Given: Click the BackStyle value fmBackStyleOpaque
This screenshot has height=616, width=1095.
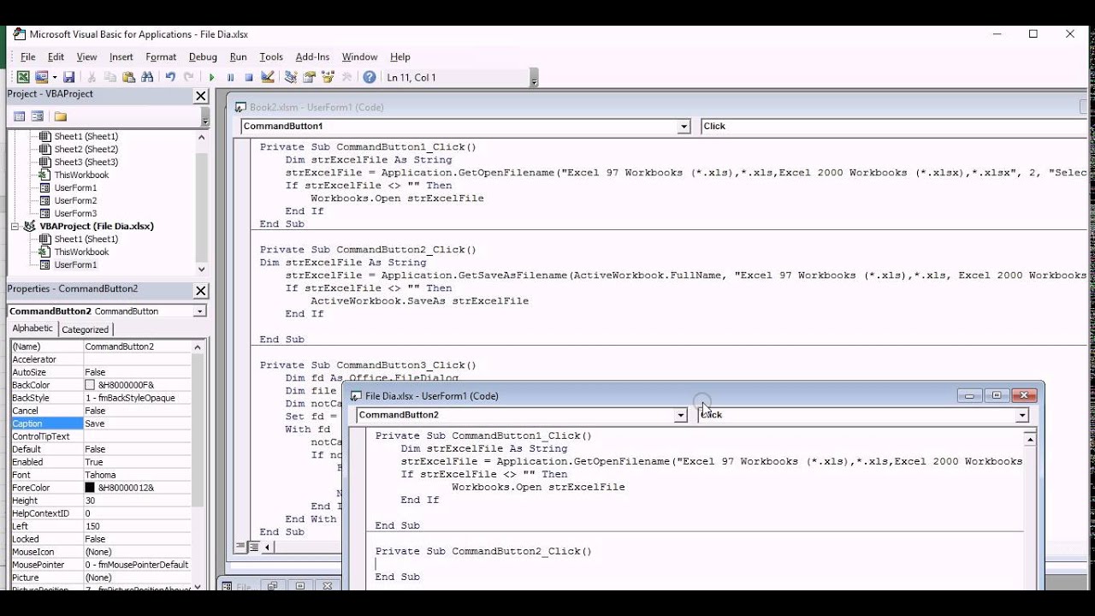Looking at the screenshot, I should pyautogui.click(x=130, y=398).
